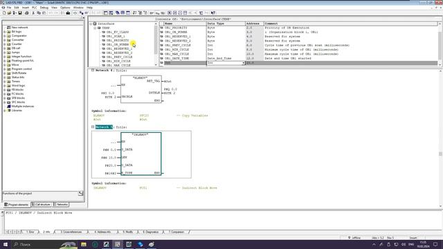This screenshot has height=249, width=443.
Task: Click the Find icon beside Functions of the project
Action: (x=81, y=194)
